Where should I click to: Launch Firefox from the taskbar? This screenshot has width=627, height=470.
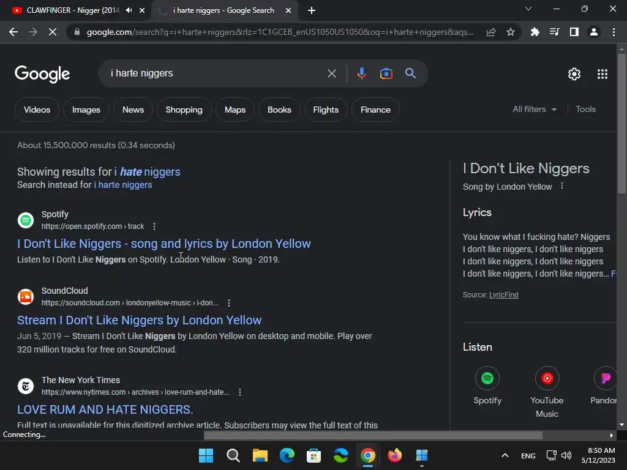395,455
